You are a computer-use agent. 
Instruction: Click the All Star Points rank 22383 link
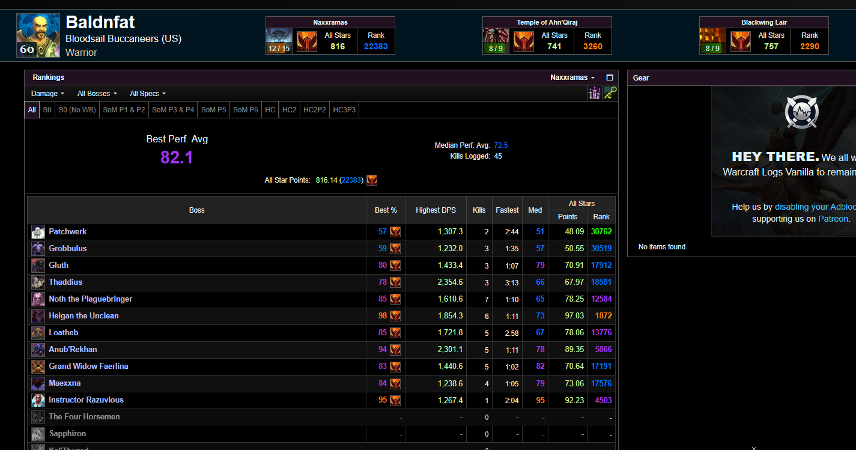click(351, 180)
